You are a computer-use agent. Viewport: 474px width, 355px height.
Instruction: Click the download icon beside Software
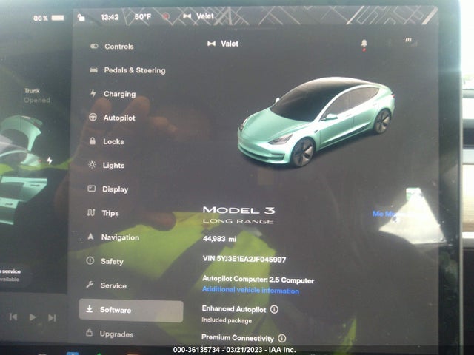pyautogui.click(x=89, y=309)
